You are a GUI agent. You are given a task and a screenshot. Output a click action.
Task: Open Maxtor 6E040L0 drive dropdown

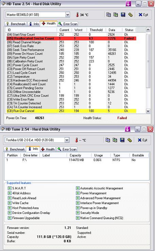pyautogui.click(x=68, y=15)
